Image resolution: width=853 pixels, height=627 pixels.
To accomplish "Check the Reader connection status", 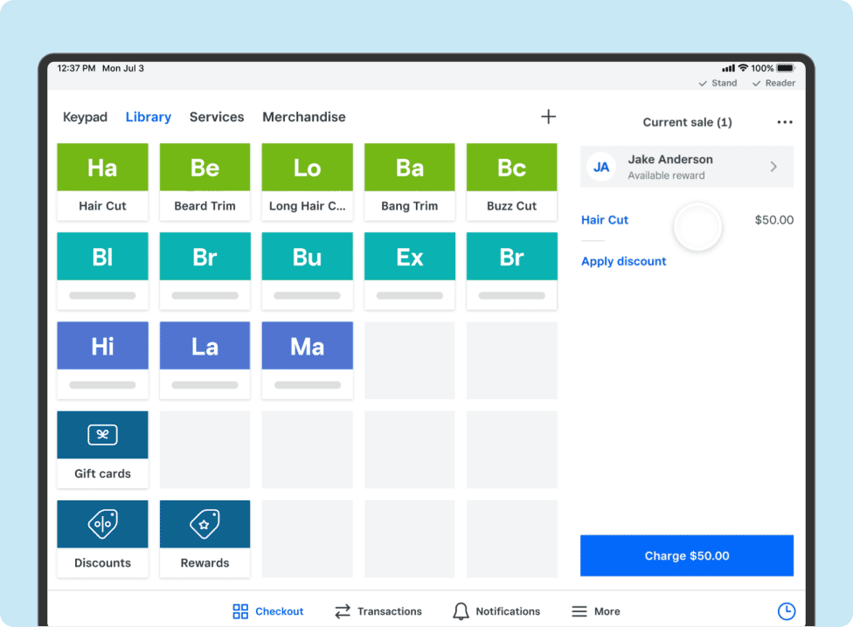I will point(773,83).
